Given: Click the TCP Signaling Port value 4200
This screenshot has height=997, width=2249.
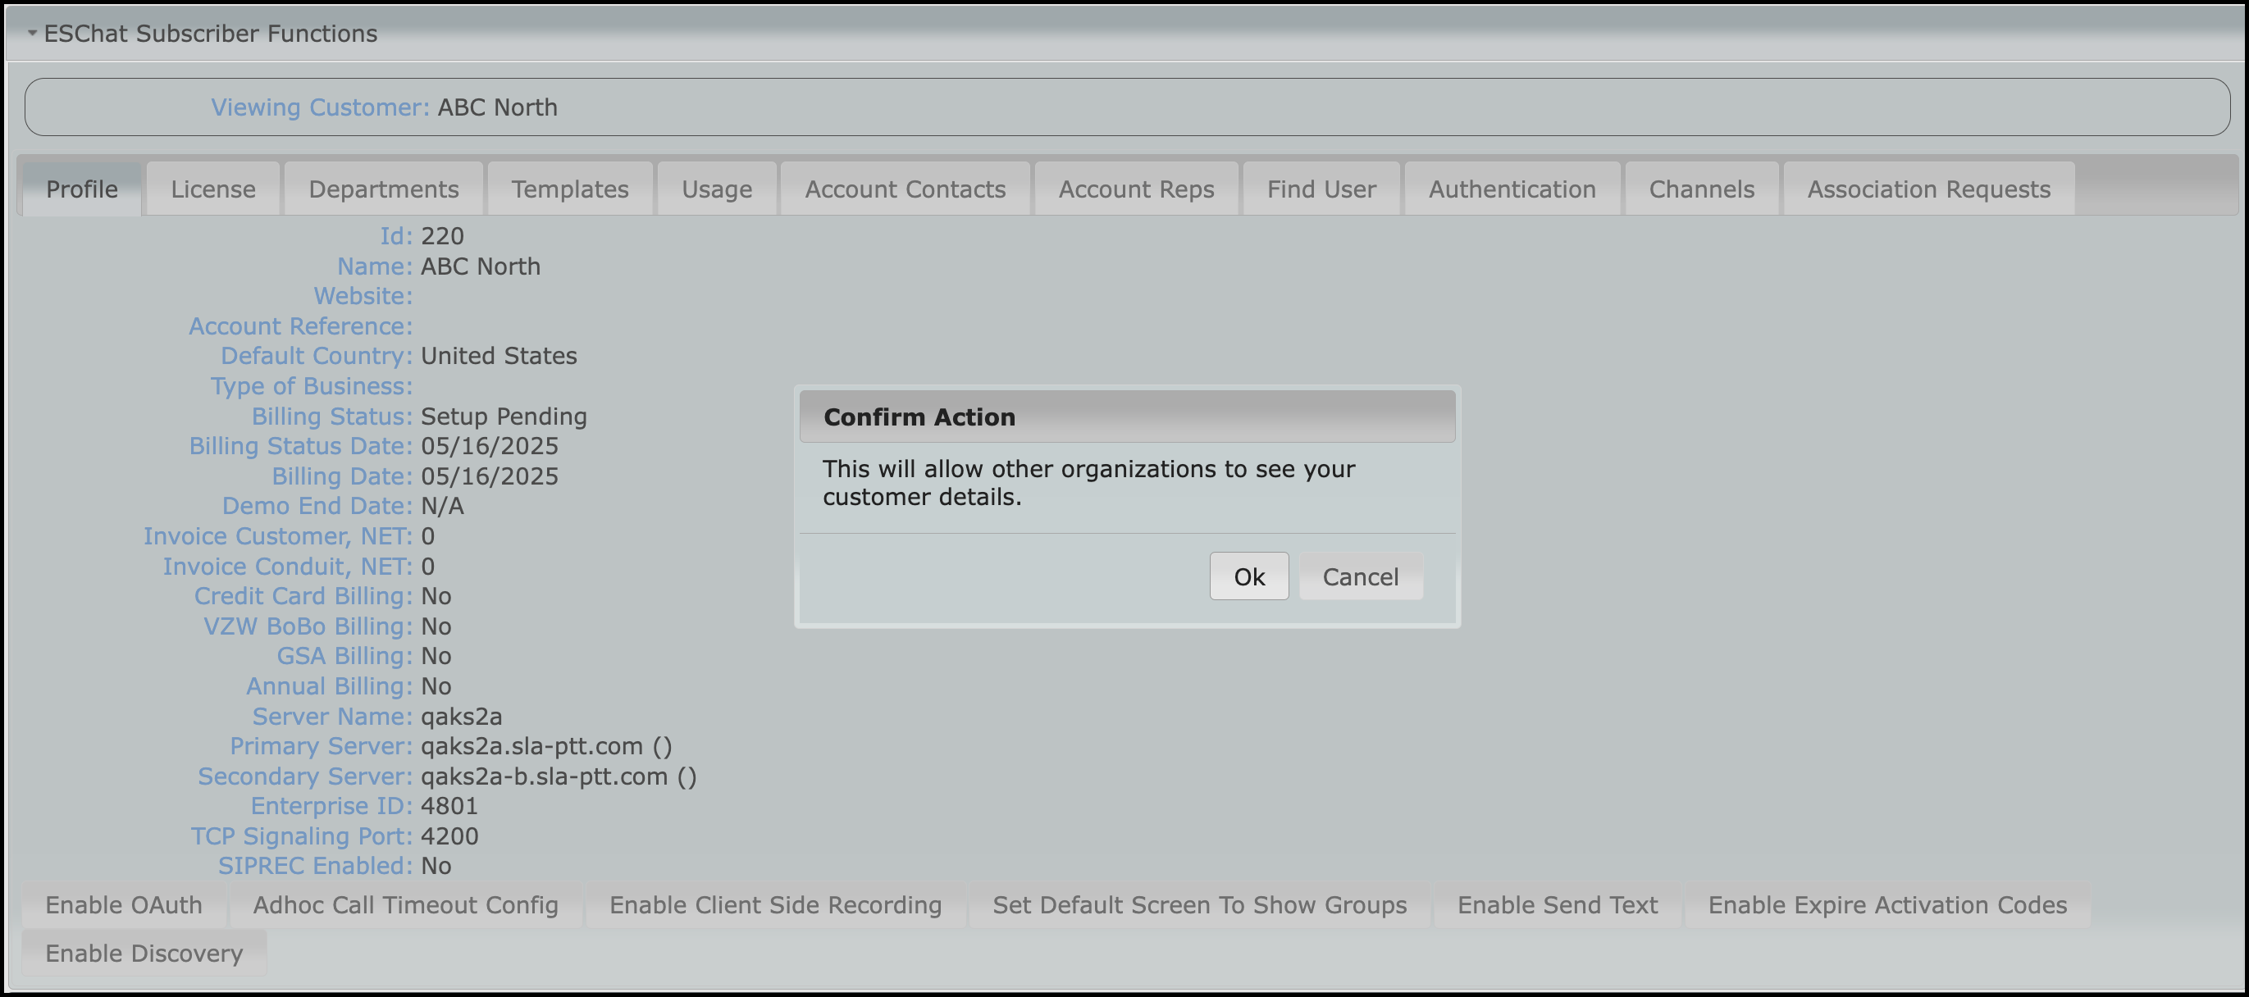Looking at the screenshot, I should click(449, 836).
